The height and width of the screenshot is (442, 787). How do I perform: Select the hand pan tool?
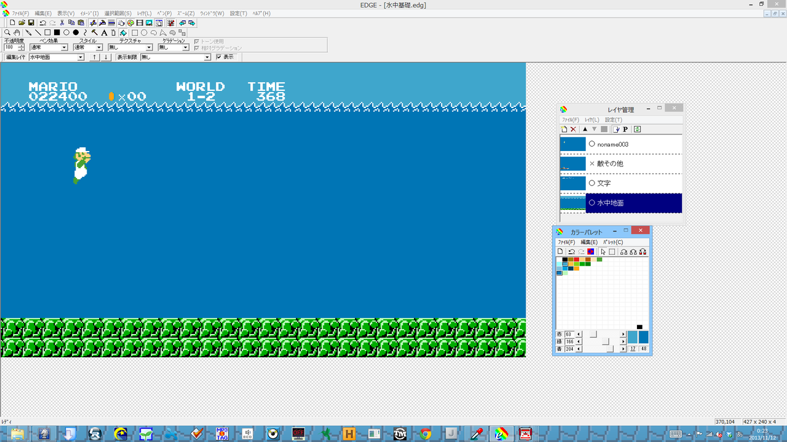17,33
